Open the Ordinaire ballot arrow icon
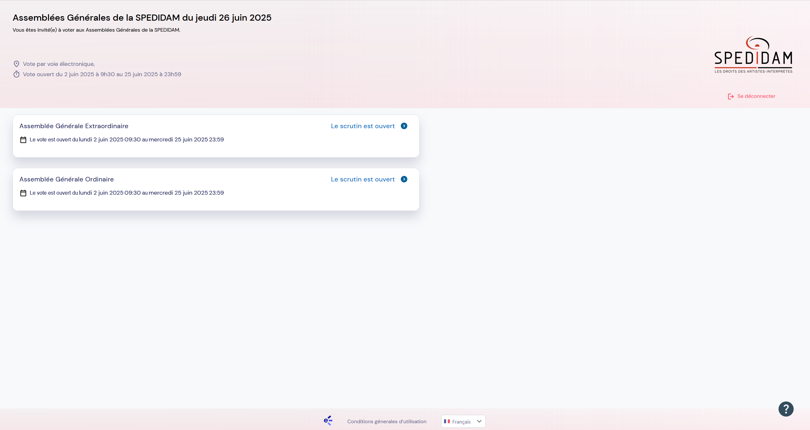This screenshot has width=810, height=430. (x=404, y=179)
